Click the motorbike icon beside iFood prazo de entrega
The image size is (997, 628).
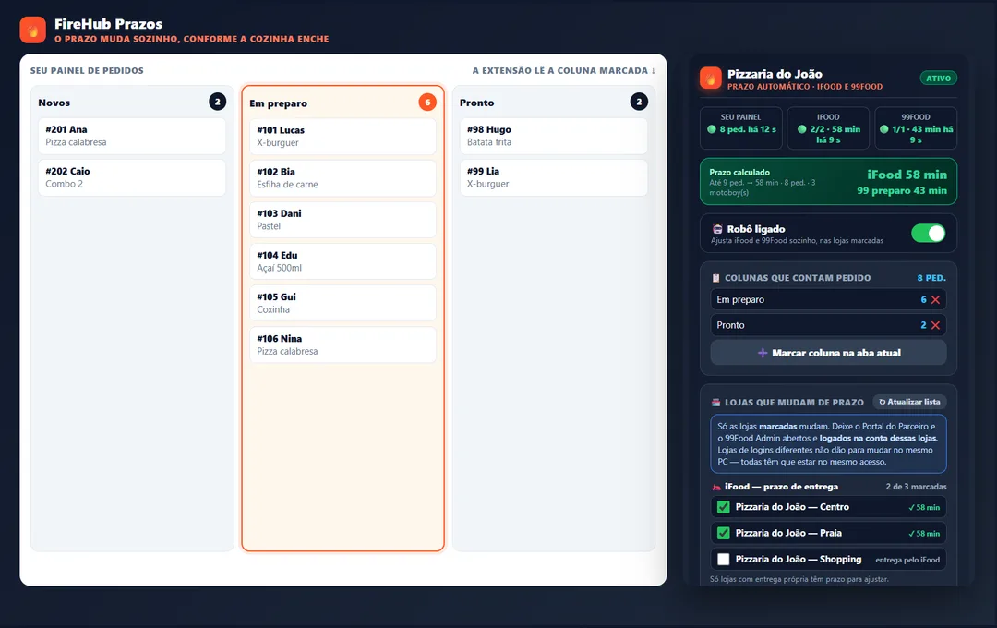pos(716,487)
